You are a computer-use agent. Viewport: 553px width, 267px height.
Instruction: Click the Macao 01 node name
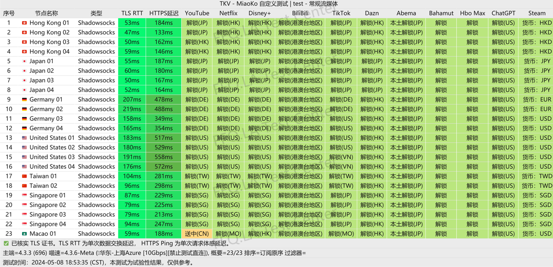pos(43,234)
